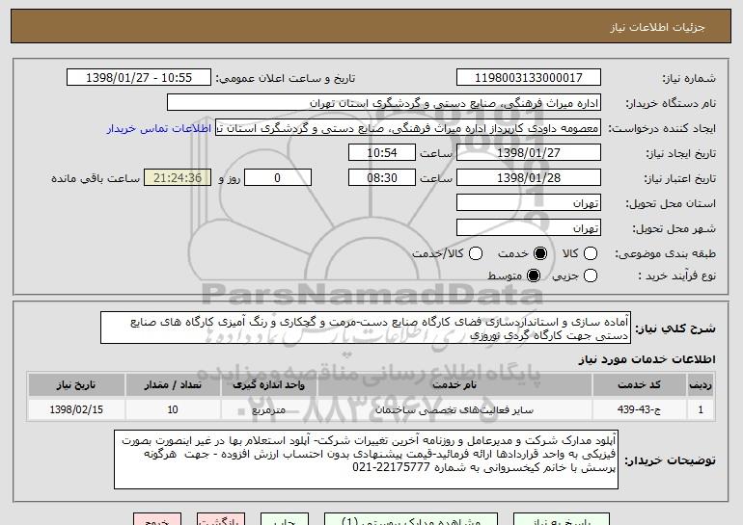
Task: Click the تاریخ اعتبار نیاز label
Action: tap(680, 179)
